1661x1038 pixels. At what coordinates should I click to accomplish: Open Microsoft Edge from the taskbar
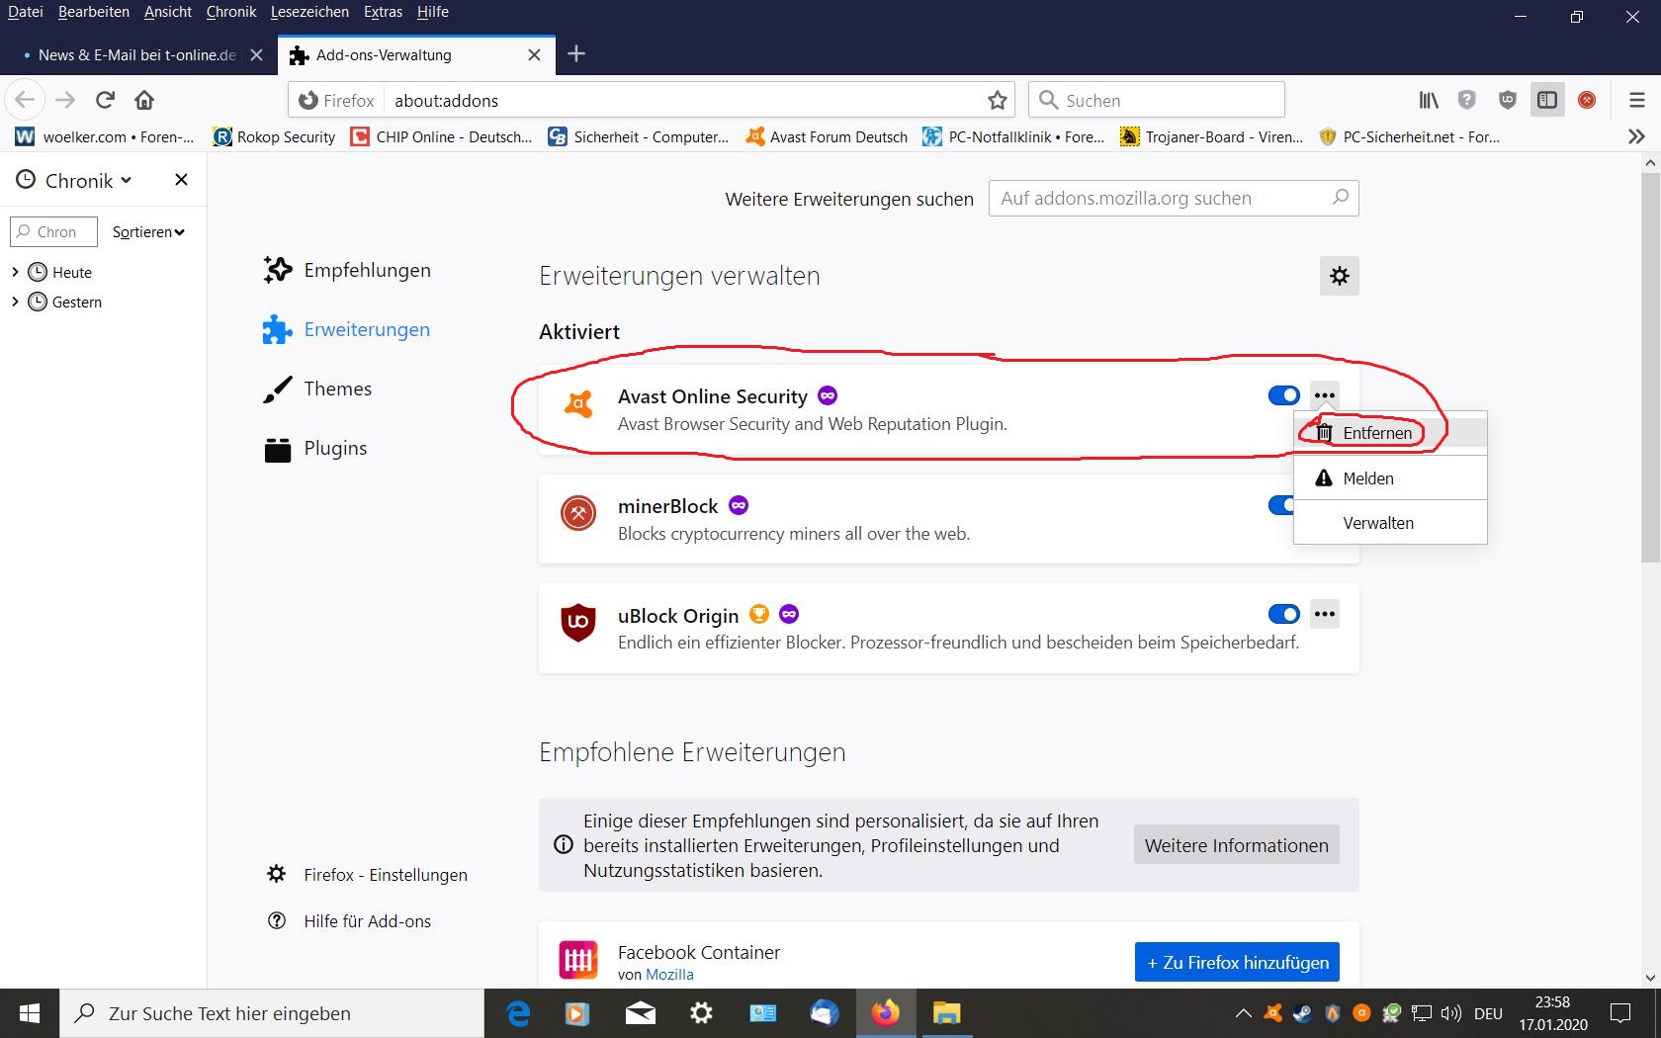point(518,1013)
